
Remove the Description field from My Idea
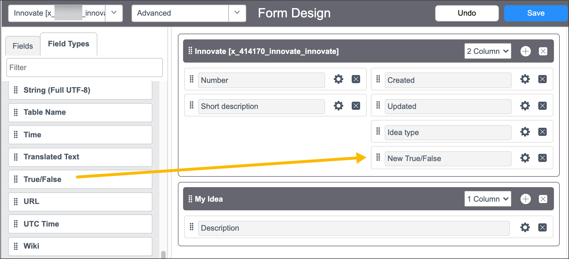click(542, 227)
